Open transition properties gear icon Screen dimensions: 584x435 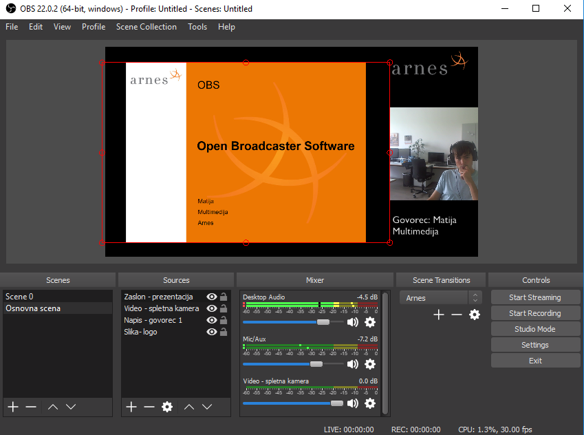(x=475, y=315)
